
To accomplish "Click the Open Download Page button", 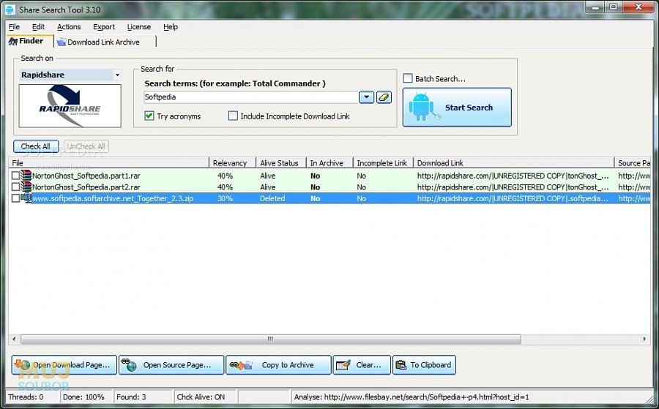I will pyautogui.click(x=64, y=365).
